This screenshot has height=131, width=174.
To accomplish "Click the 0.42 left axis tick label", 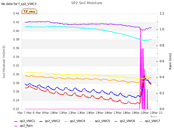I will pos(16,22).
